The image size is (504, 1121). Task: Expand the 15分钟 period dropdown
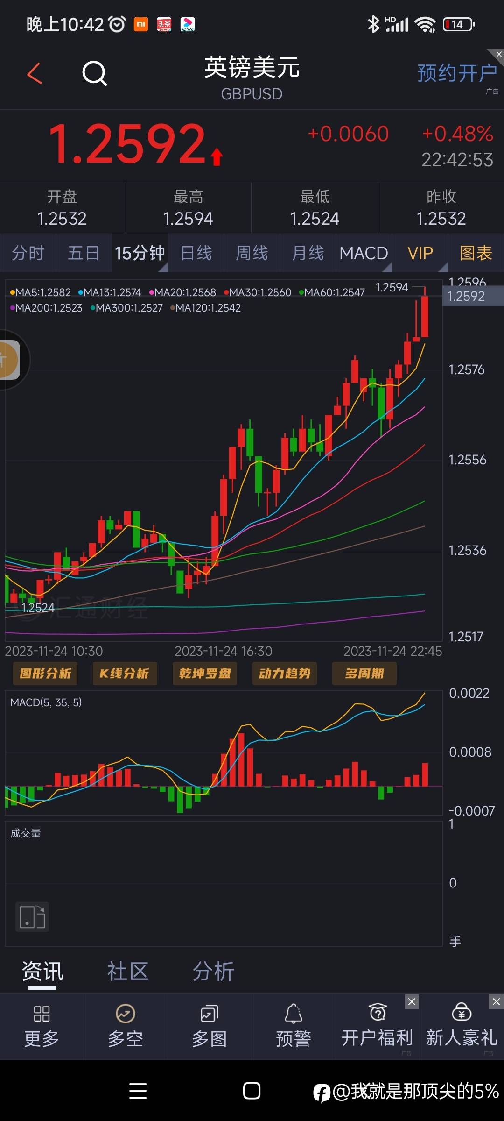click(x=140, y=253)
